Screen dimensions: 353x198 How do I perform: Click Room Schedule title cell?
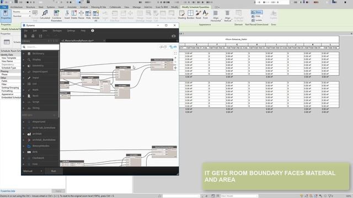tap(236, 39)
